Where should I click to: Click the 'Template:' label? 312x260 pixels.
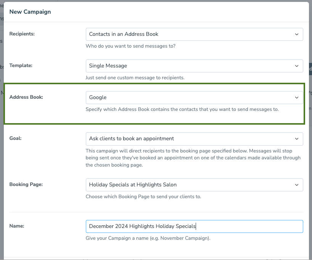click(21, 66)
